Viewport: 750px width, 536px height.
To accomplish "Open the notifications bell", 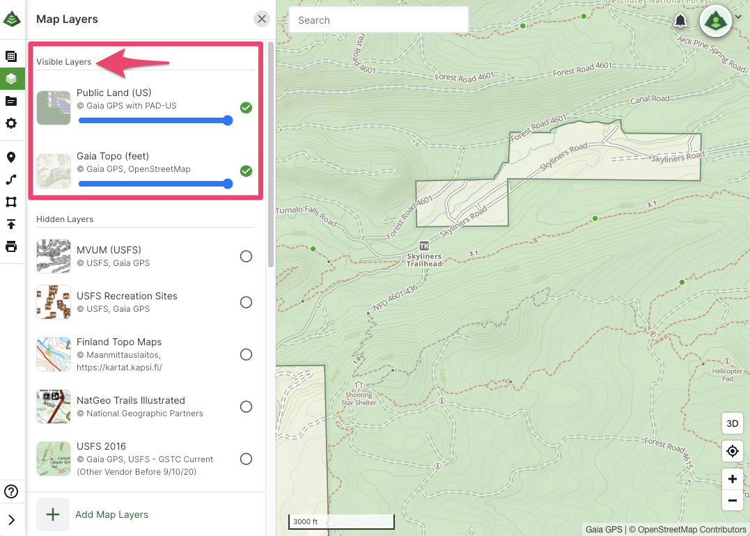I will 680,21.
